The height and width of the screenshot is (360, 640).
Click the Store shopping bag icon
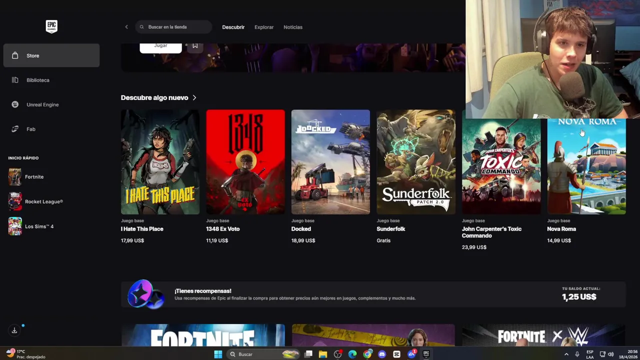15,55
